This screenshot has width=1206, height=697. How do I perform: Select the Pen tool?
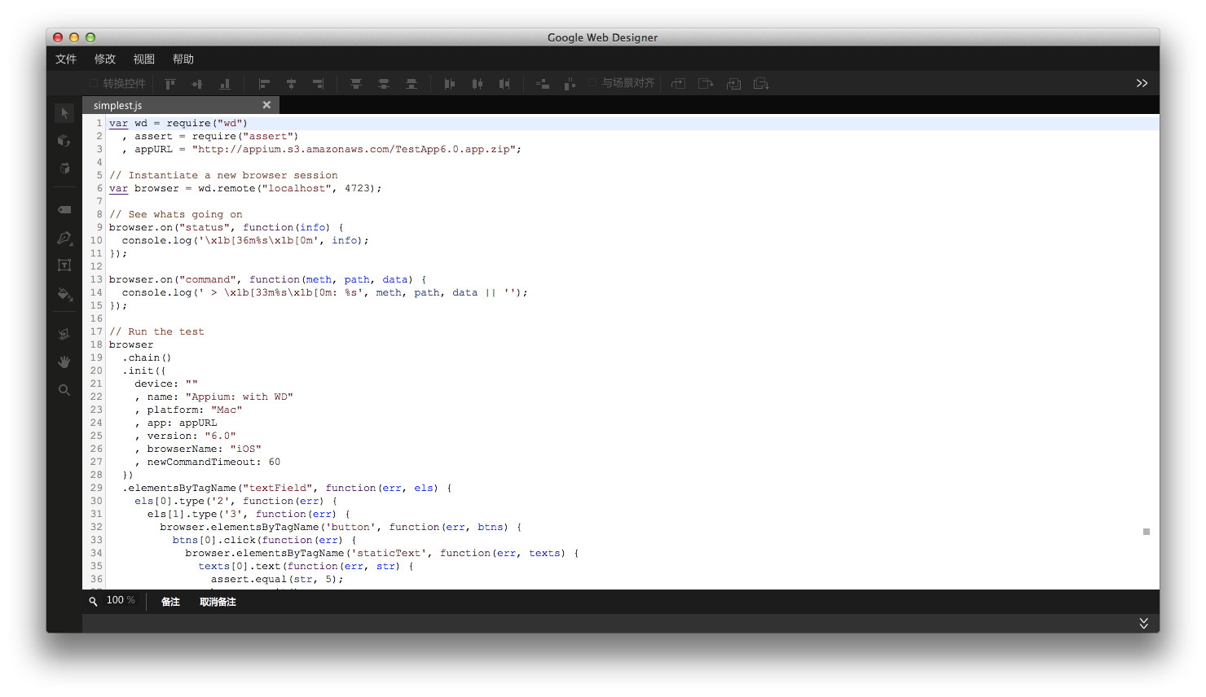64,238
